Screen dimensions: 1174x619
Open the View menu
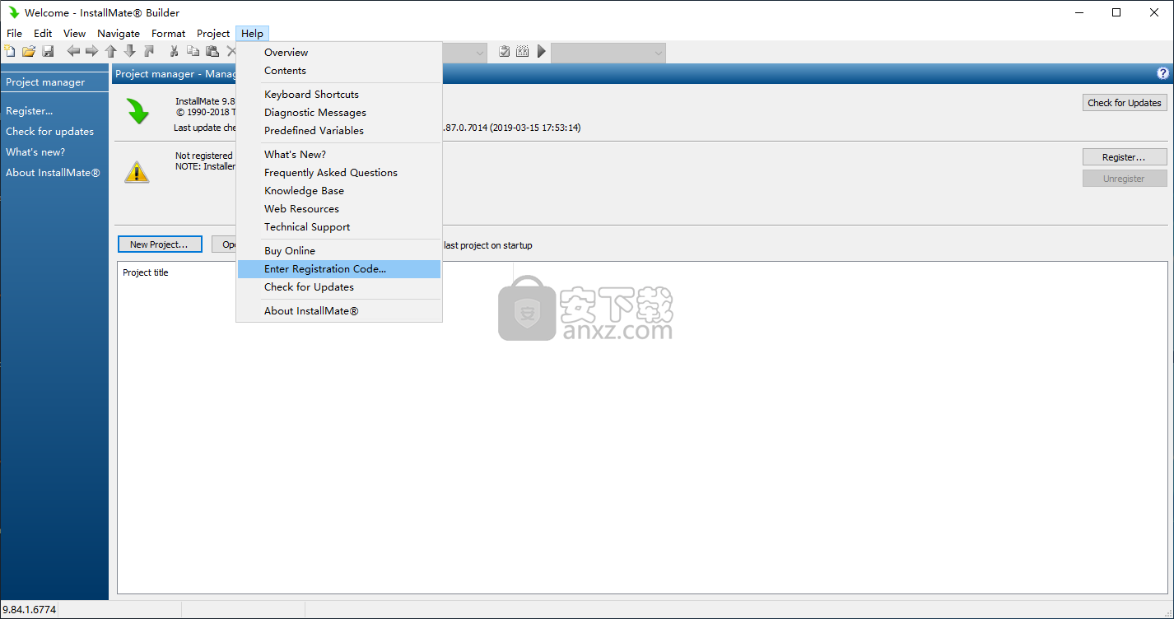tap(75, 33)
